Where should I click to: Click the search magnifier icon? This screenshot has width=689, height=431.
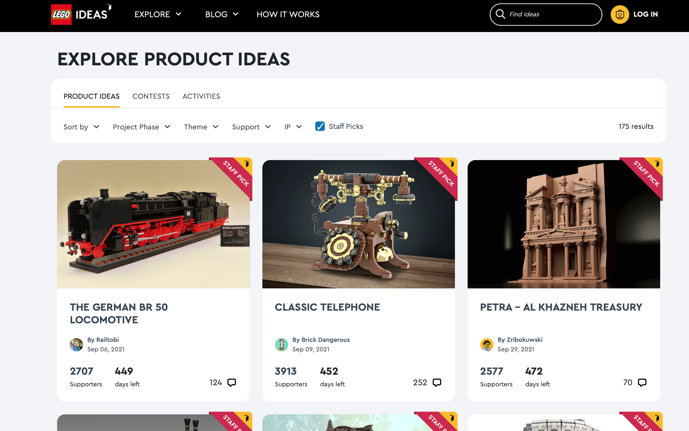tap(500, 14)
